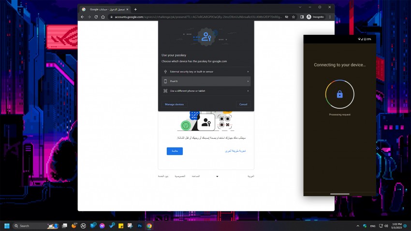
Task: Click the Try another way link
Action: coord(235,151)
